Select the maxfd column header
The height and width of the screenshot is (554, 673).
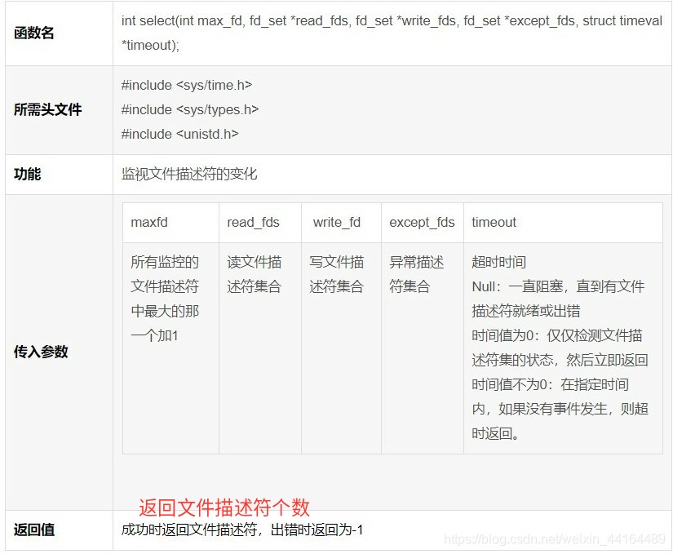148,222
